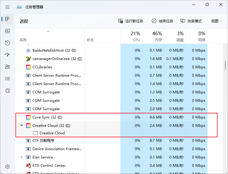This screenshot has width=228, height=174.
Task: Click the 运行新任务 icon
Action: coord(121,21)
